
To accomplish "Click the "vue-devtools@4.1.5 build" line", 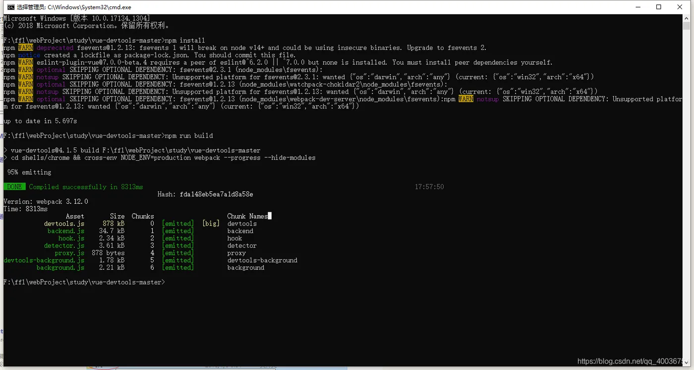I will point(132,150).
